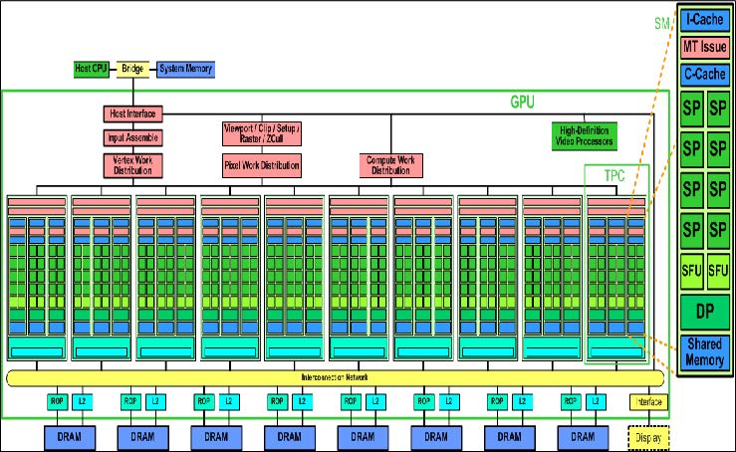Screen dimensions: 736x452
Task: Select the Pixel Work Distribution box
Action: 260,163
